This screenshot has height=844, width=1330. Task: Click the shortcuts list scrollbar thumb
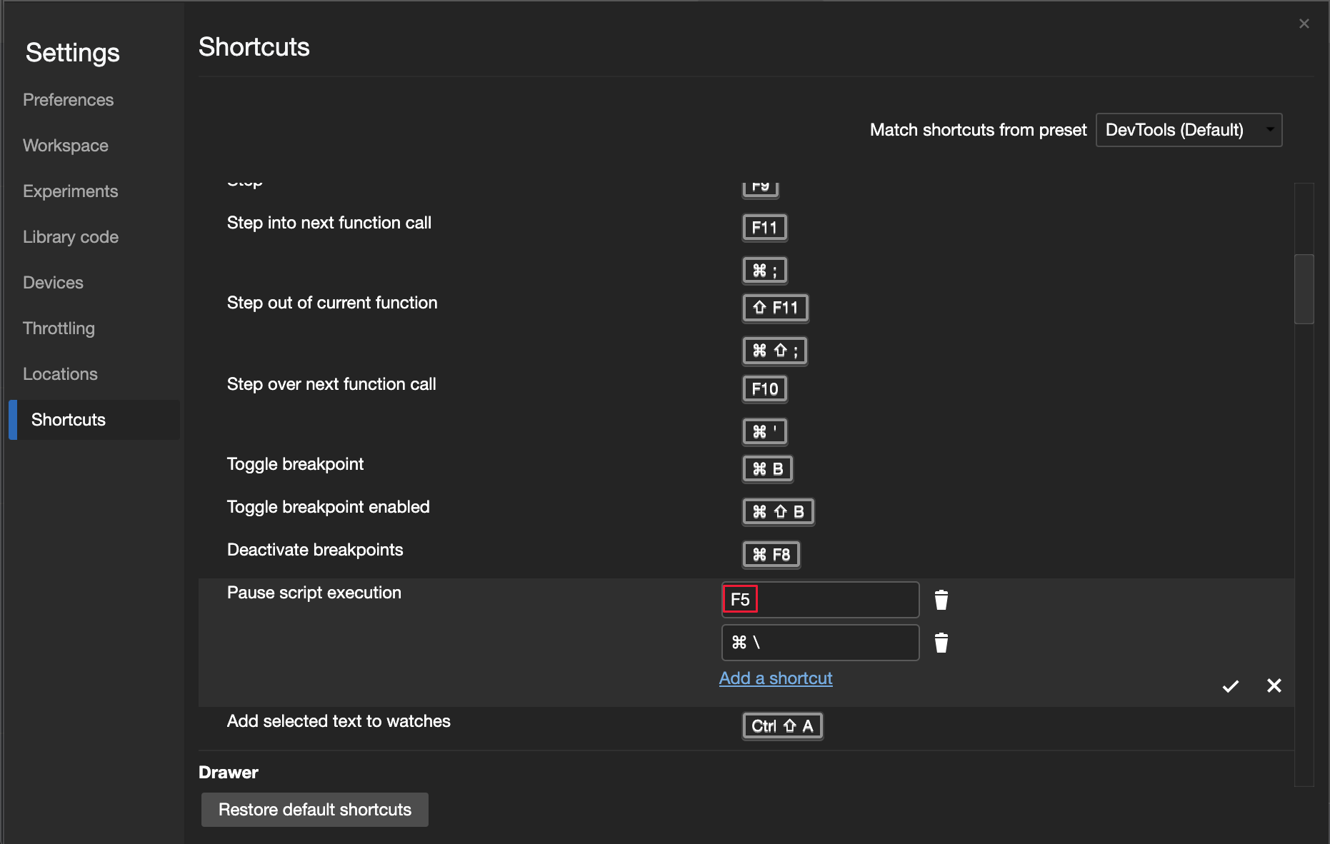tap(1304, 289)
